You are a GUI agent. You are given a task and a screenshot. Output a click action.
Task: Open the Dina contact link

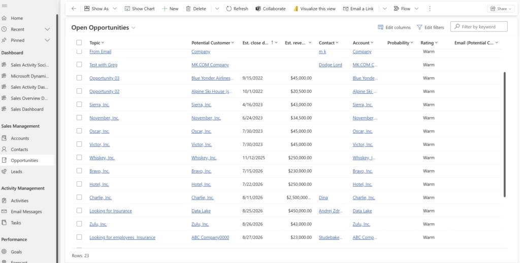[323, 198]
